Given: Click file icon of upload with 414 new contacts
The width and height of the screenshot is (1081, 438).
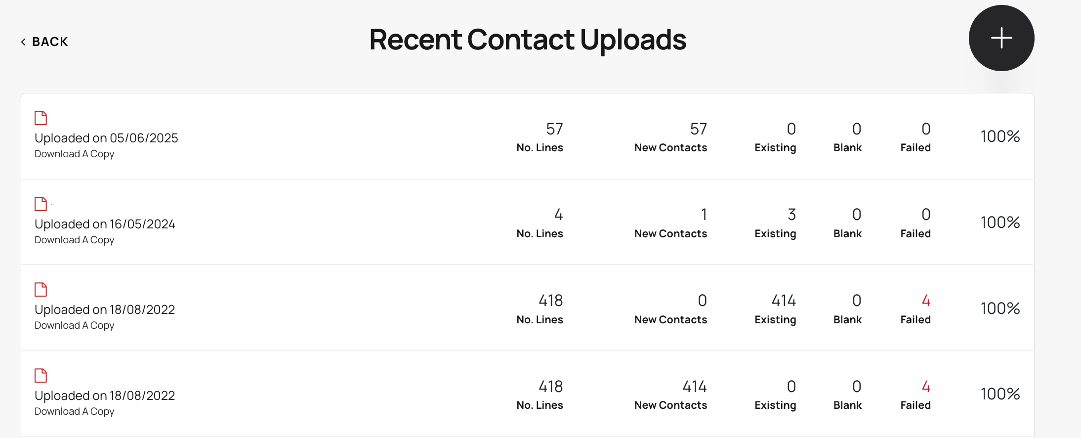Looking at the screenshot, I should pos(41,376).
